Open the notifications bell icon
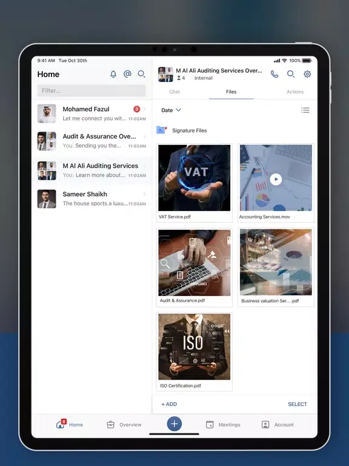This screenshot has width=349, height=466. pos(113,74)
